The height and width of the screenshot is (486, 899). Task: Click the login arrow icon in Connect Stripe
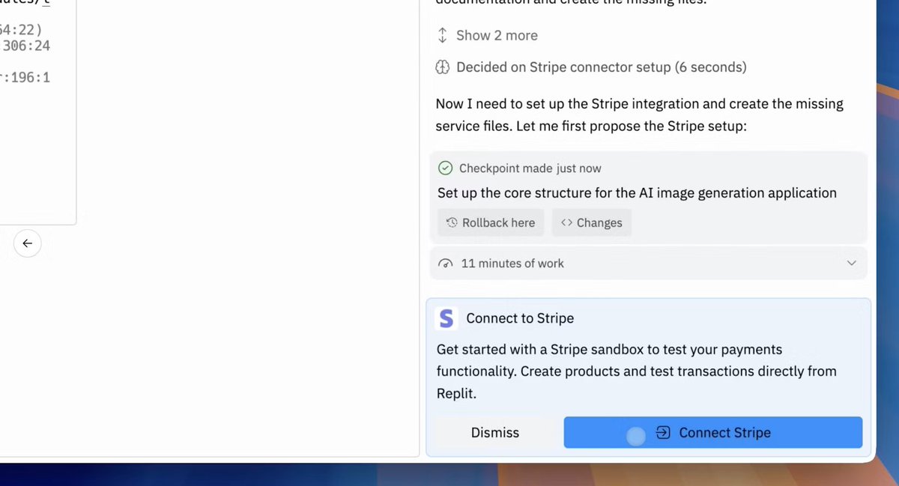point(663,433)
